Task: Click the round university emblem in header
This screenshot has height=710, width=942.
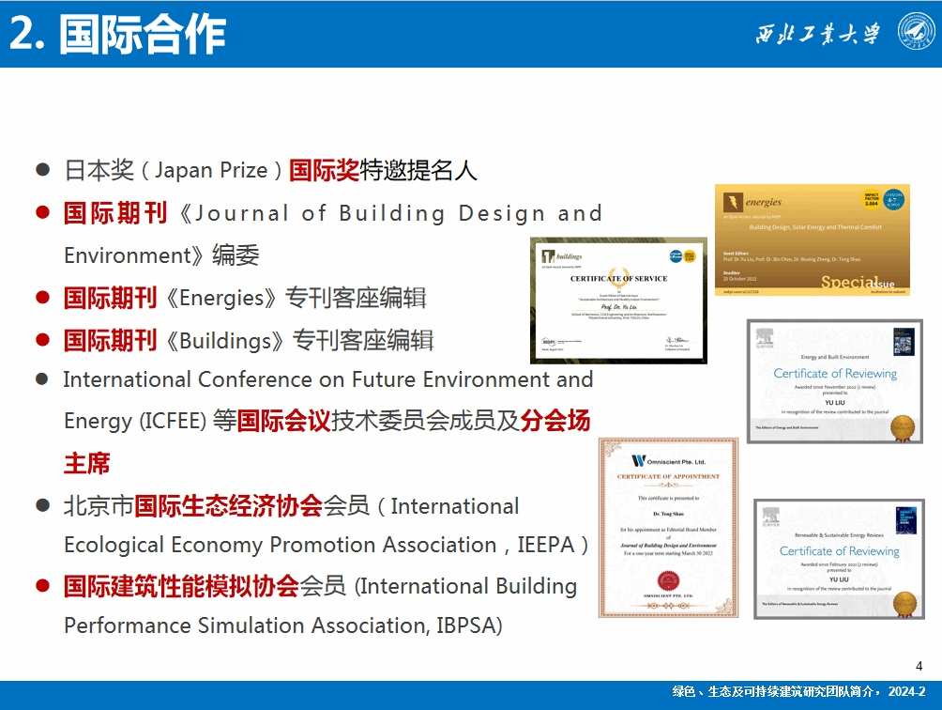Action: (916, 33)
